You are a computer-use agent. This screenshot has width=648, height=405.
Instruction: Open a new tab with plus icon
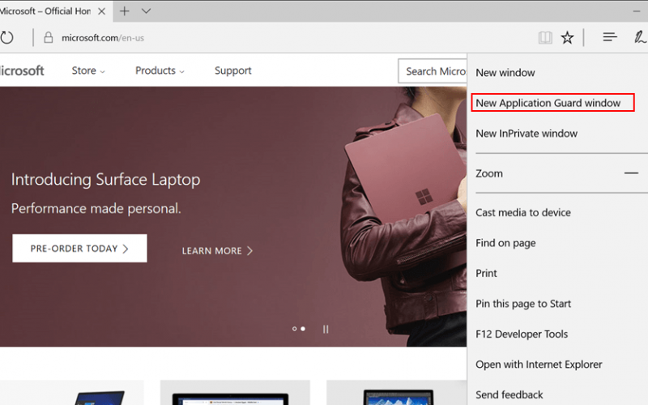click(125, 11)
